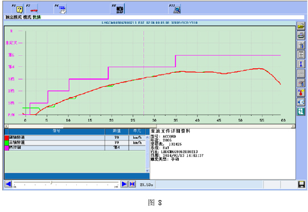Click the open folder icon in right sidebar

(x=301, y=26)
